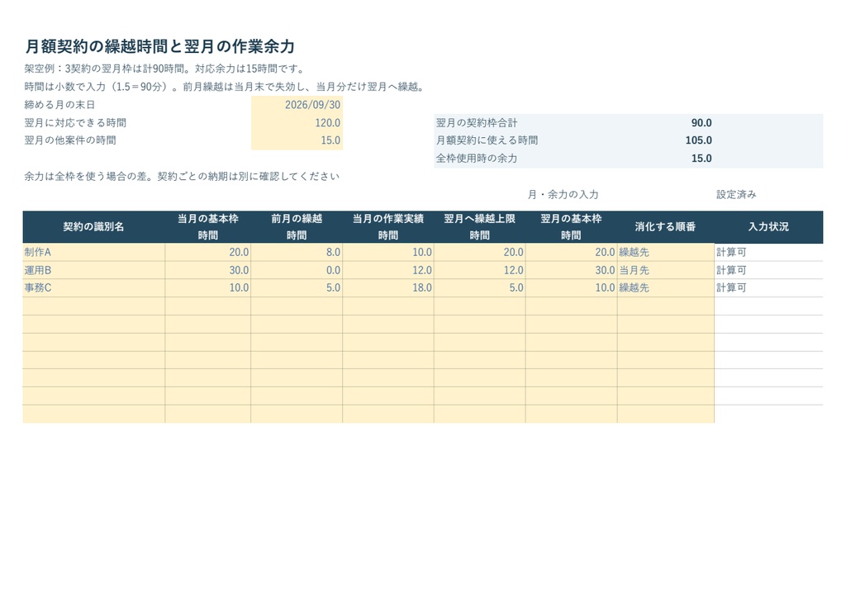The image size is (846, 598).
Task: Click the 計算可 status in 運用B row
Action: click(x=731, y=270)
